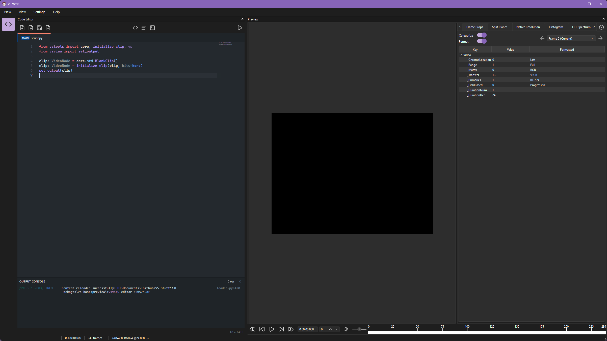607x341 pixels.
Task: Open the Settings menu
Action: 39,12
